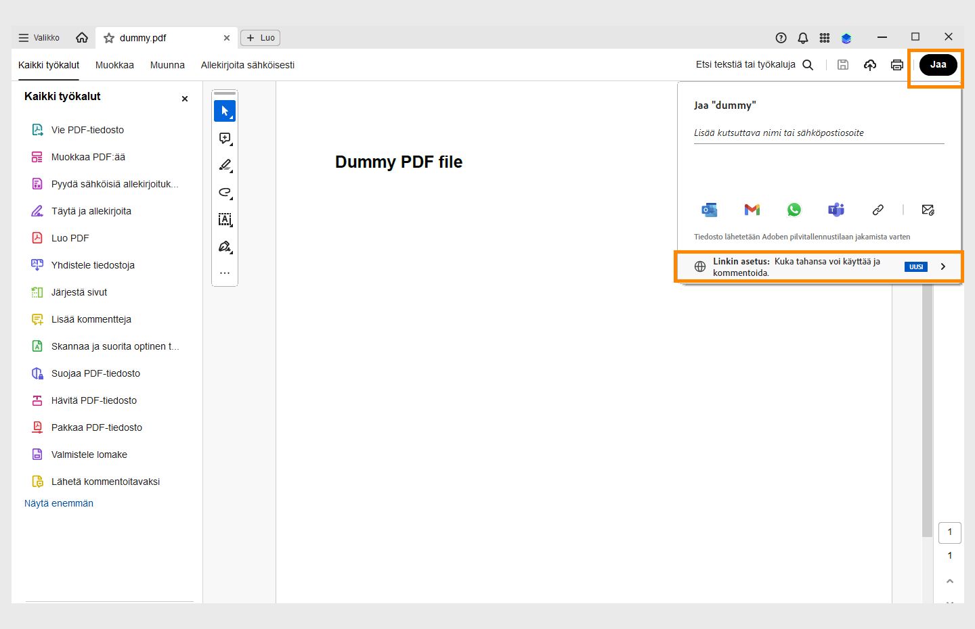Close the dummy.pdf tab
Screen dimensions: 975x629
point(227,38)
